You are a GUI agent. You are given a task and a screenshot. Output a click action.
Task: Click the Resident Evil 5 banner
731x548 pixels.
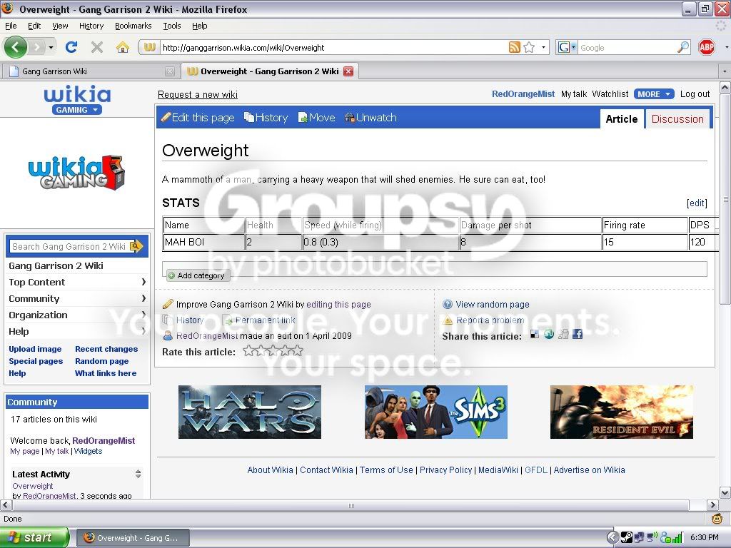[x=622, y=412]
